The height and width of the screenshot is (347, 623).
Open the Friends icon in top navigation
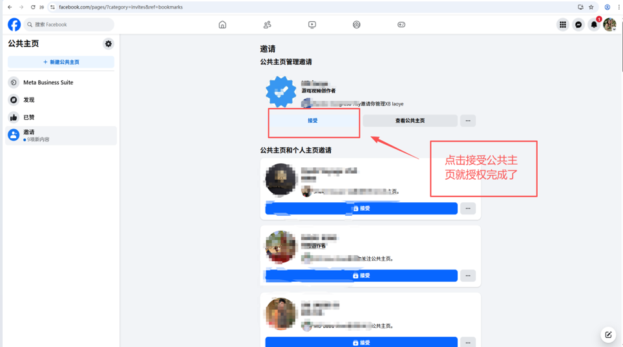[x=267, y=25]
